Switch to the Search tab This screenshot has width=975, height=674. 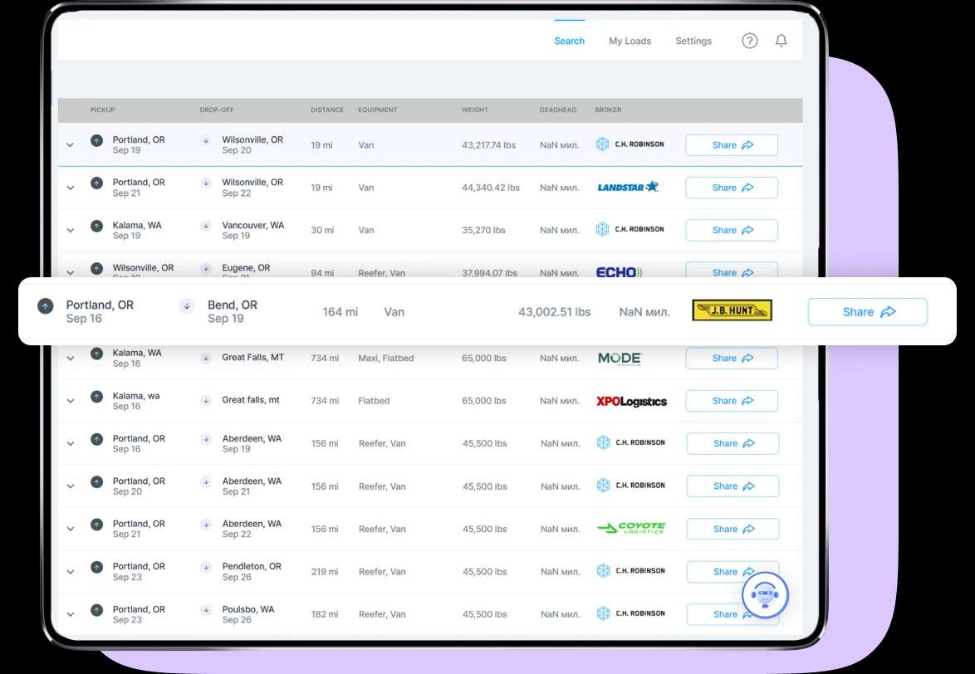[569, 41]
